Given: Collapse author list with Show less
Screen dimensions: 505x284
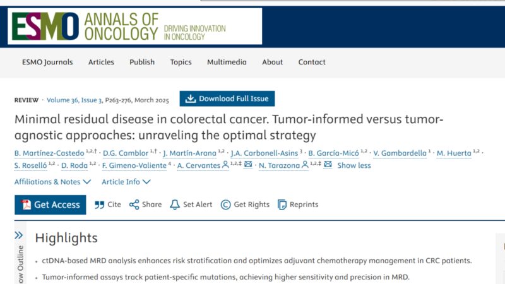Looking at the screenshot, I should [354, 165].
